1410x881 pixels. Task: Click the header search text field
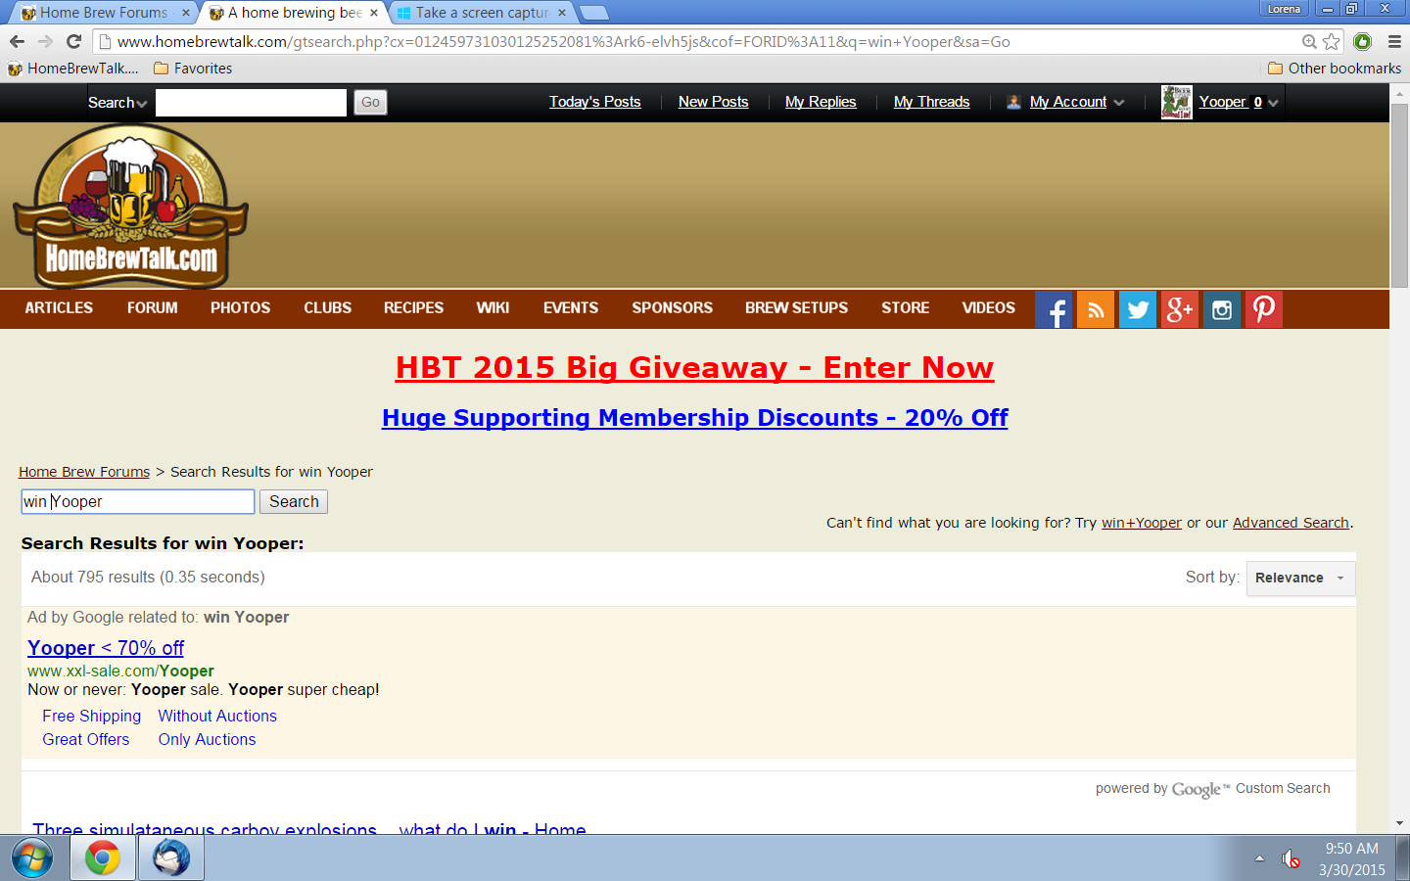point(251,103)
